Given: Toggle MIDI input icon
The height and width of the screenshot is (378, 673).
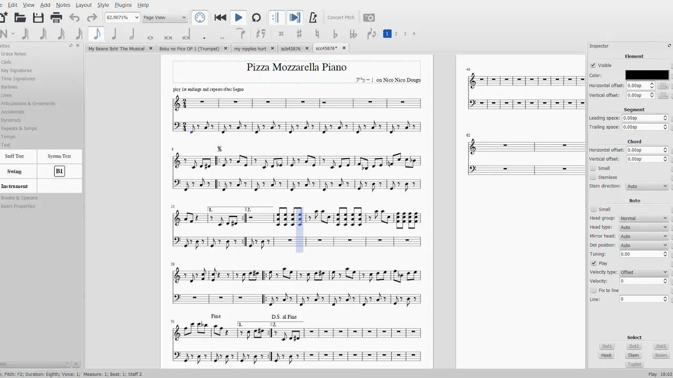Looking at the screenshot, I should coord(200,17).
